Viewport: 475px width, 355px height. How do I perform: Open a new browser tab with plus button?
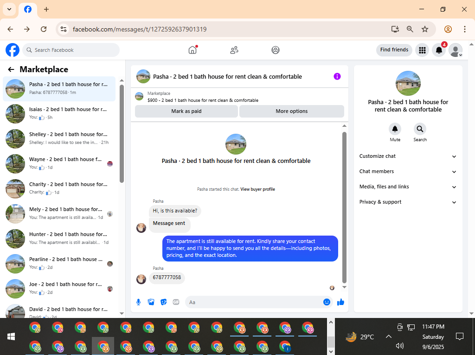46,9
